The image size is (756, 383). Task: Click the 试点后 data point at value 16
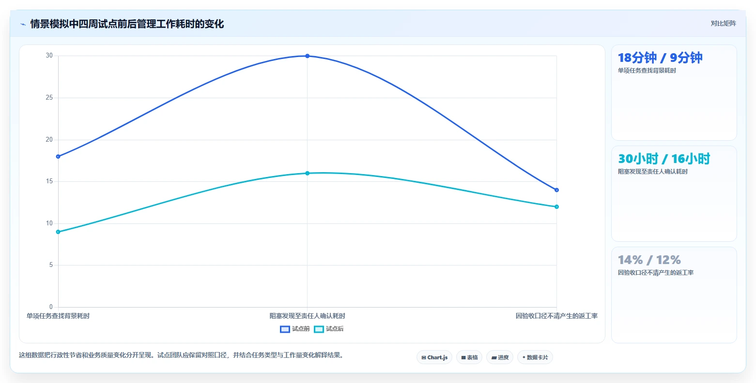coord(307,173)
